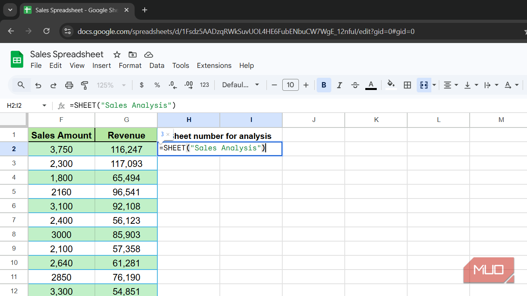Open the View menu
This screenshot has width=527, height=296.
(77, 66)
